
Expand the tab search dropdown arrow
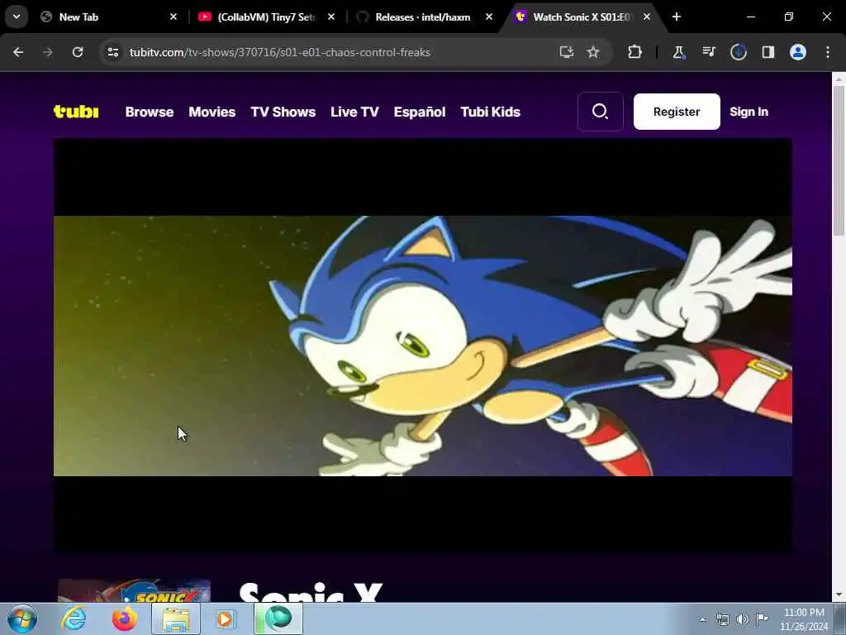17,17
